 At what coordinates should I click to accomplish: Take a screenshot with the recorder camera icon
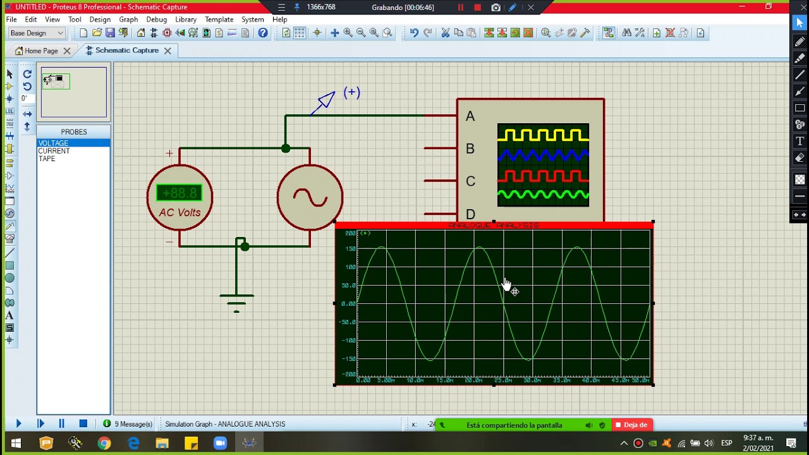pos(496,8)
